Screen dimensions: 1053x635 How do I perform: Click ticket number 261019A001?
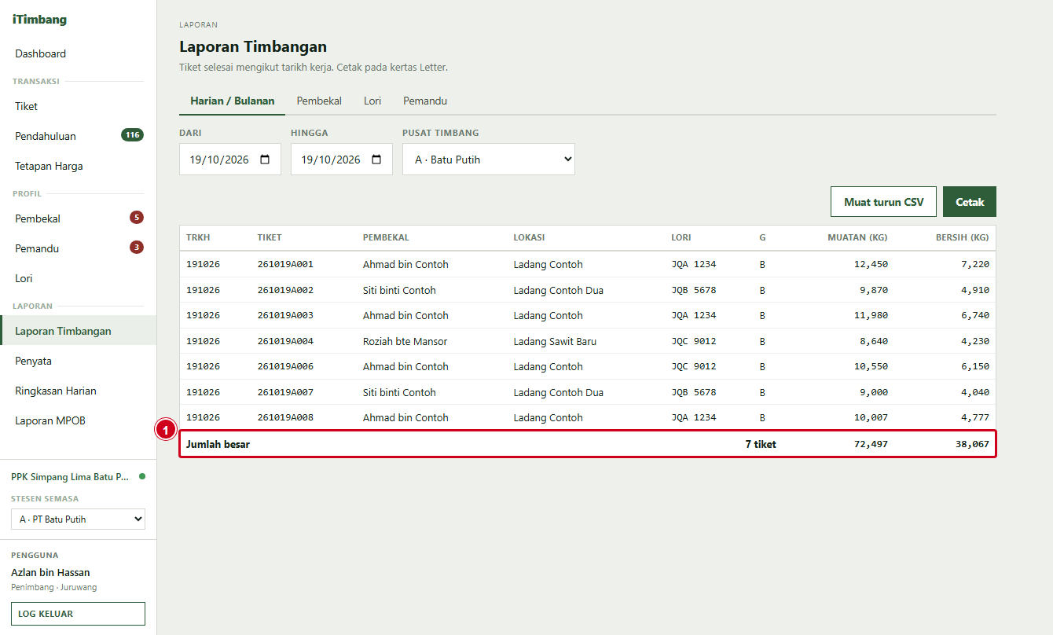click(285, 265)
